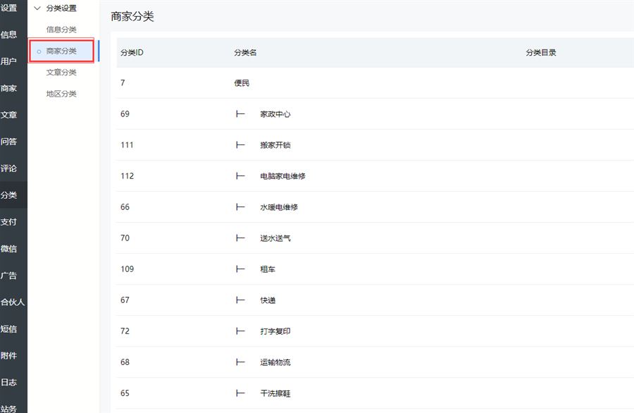Open 文章分类 in the submenu
The height and width of the screenshot is (413, 634).
[x=61, y=73]
